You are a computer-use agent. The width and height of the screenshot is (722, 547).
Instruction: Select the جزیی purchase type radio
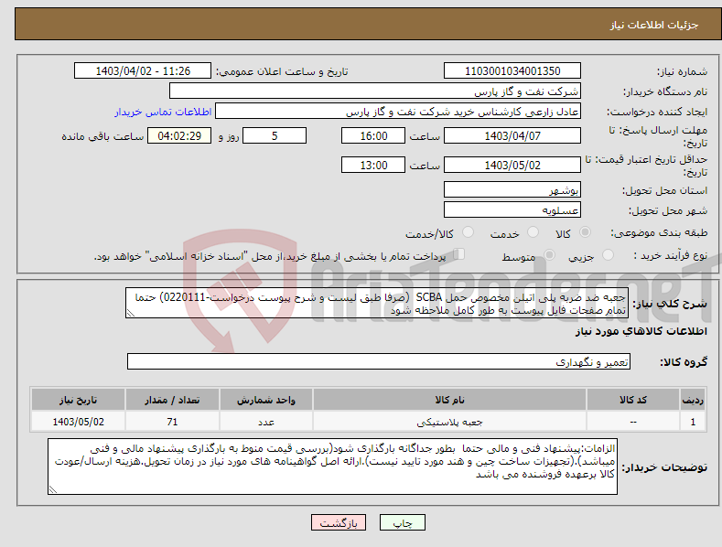tap(608, 254)
